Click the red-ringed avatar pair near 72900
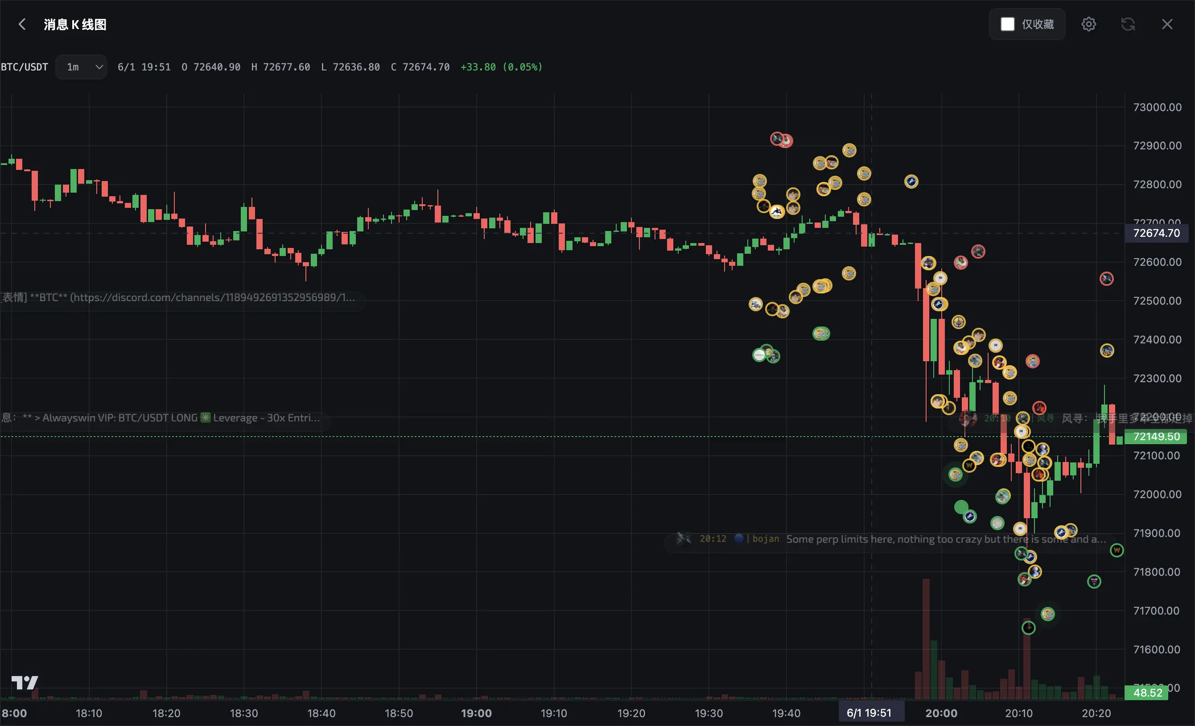The height and width of the screenshot is (726, 1195). pyautogui.click(x=781, y=140)
